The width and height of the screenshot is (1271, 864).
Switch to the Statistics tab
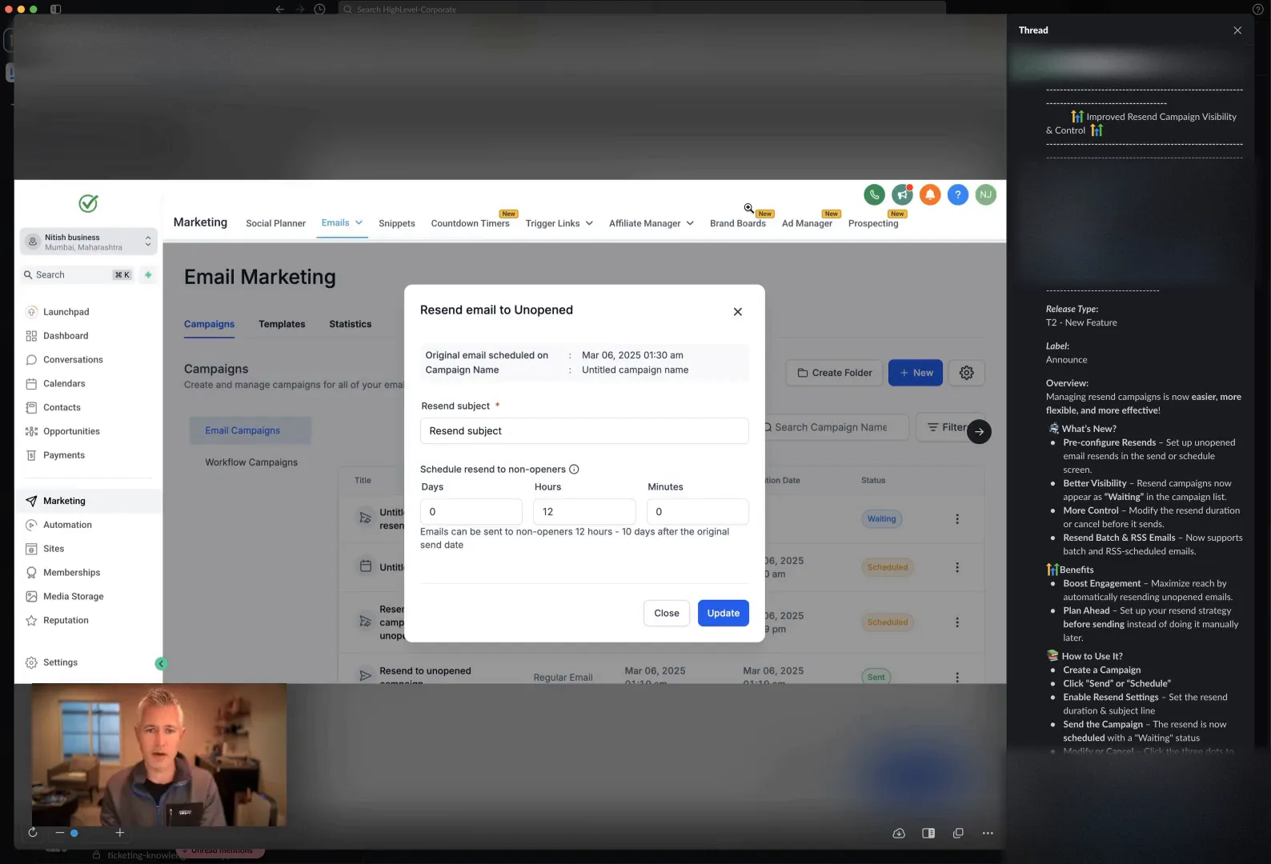pos(351,324)
